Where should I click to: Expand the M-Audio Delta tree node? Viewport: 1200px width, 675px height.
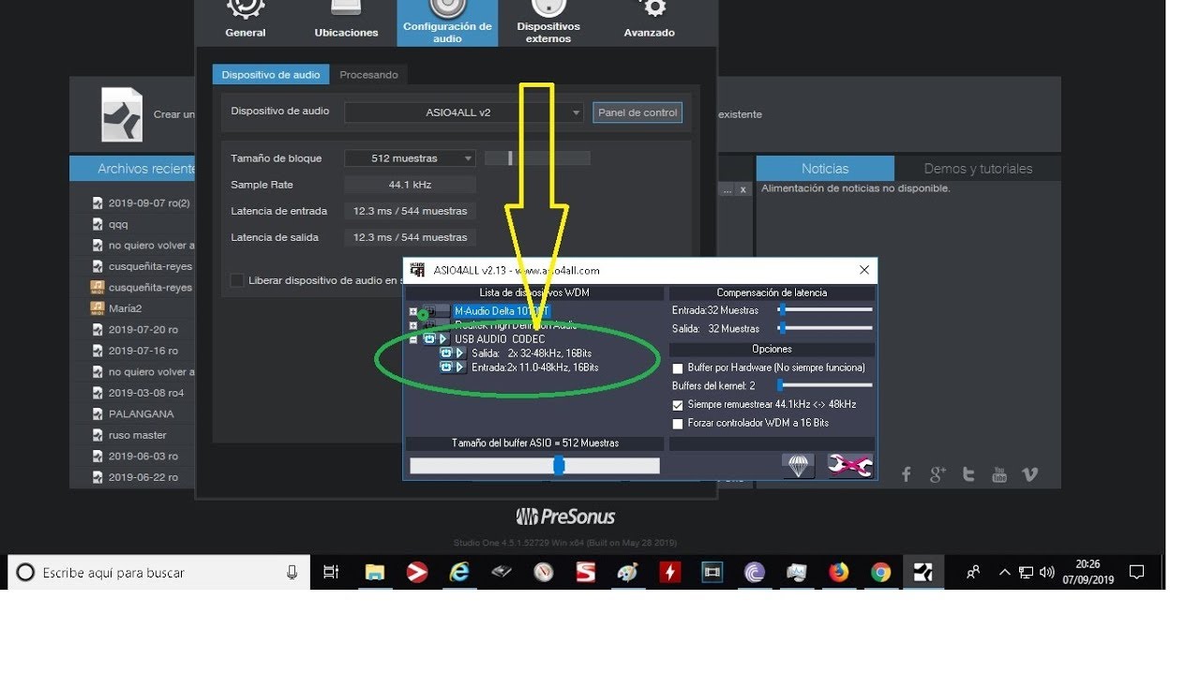click(x=413, y=312)
